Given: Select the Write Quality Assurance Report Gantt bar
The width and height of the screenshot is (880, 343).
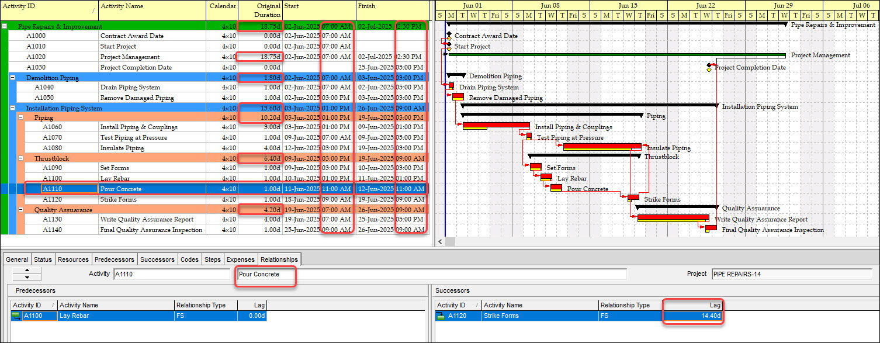Looking at the screenshot, I should (673, 218).
